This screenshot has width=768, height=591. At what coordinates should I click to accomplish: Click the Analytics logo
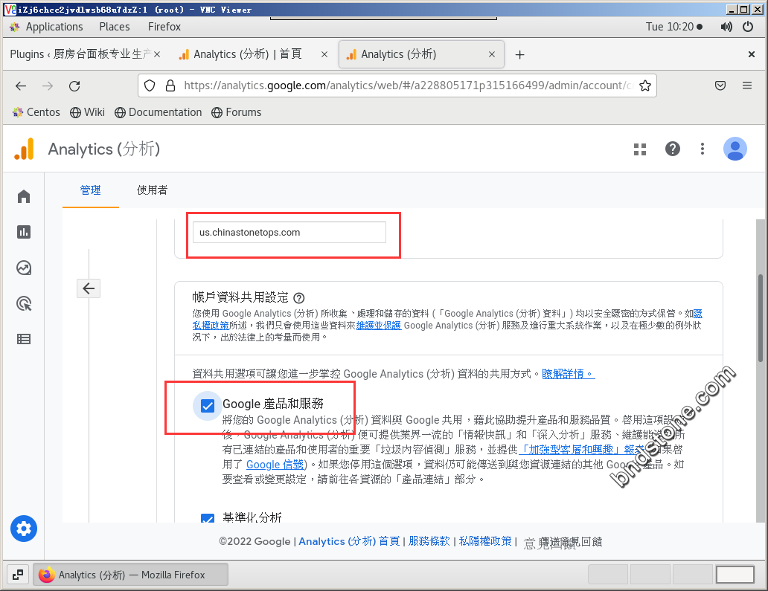[24, 149]
